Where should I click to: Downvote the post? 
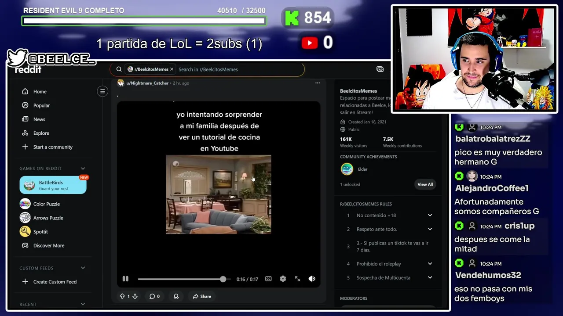click(135, 296)
